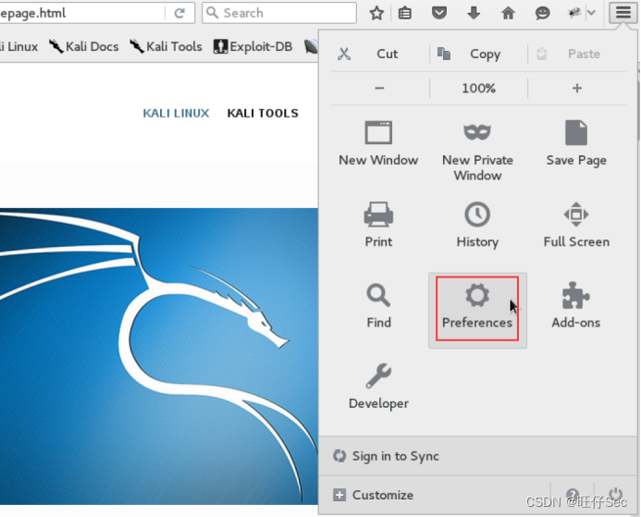Focus the Search input field
Viewport: 641px width, 517px height.
tap(279, 13)
